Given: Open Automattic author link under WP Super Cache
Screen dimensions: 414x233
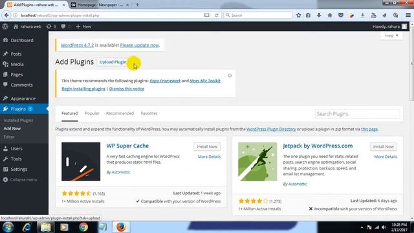Looking at the screenshot, I should pos(121,172).
